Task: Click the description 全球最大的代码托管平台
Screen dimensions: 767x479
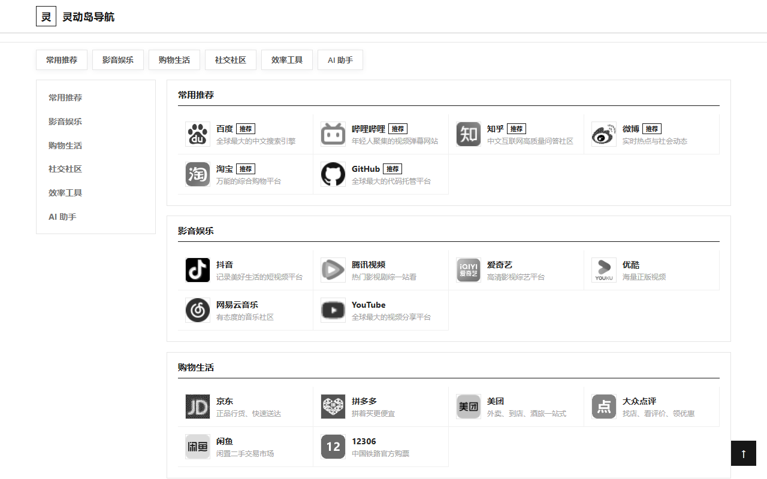Action: click(x=391, y=181)
